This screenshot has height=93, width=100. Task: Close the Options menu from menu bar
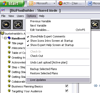(x=31, y=16)
